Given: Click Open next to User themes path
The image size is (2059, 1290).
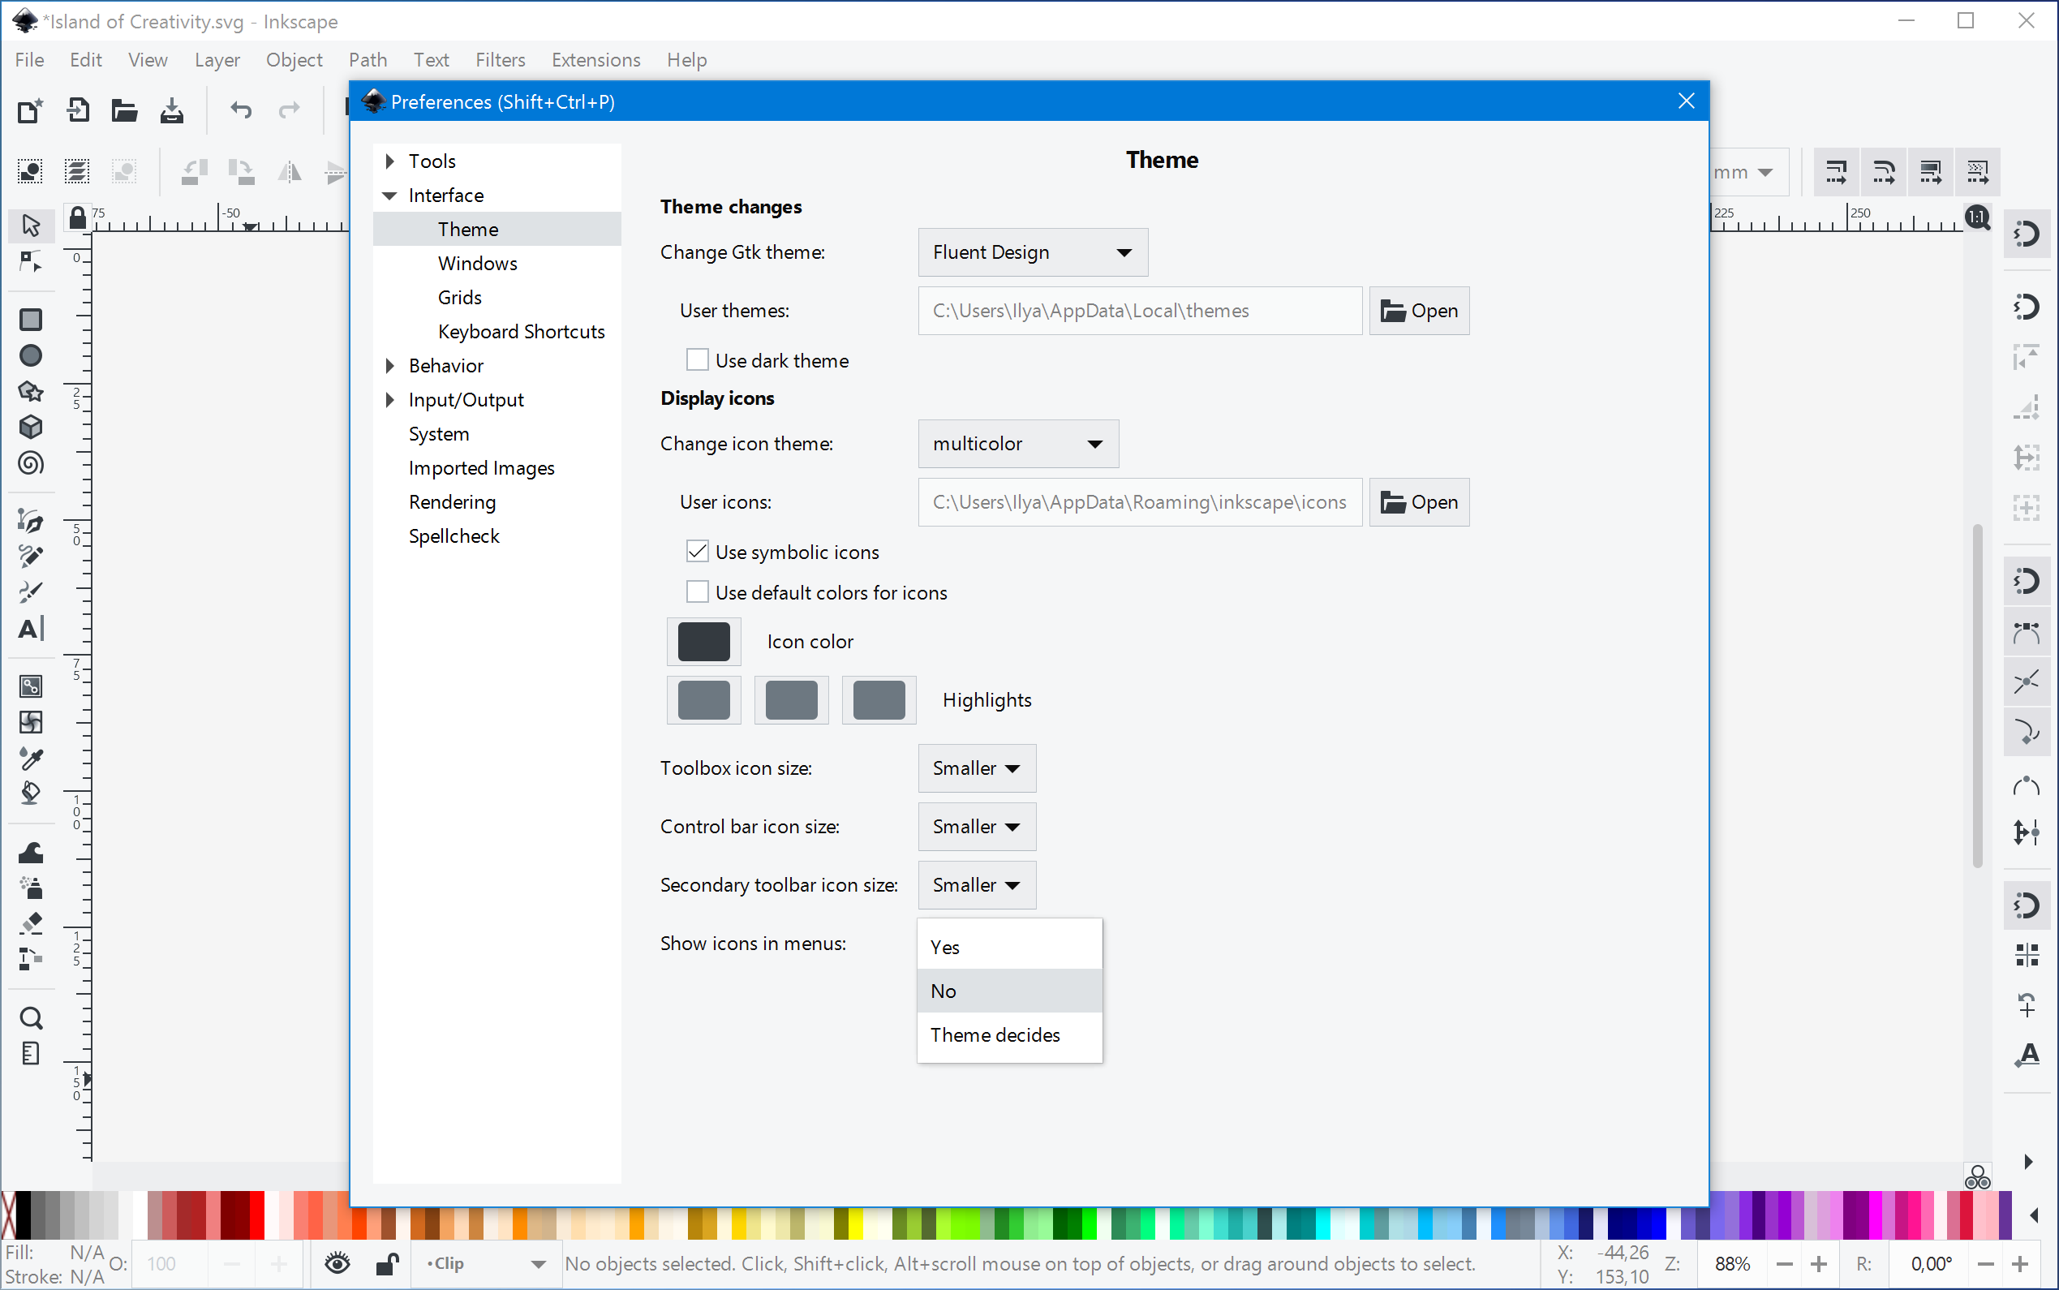Looking at the screenshot, I should click(1418, 311).
